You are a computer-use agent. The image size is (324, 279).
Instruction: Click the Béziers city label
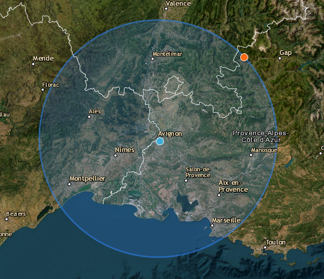(x=16, y=214)
